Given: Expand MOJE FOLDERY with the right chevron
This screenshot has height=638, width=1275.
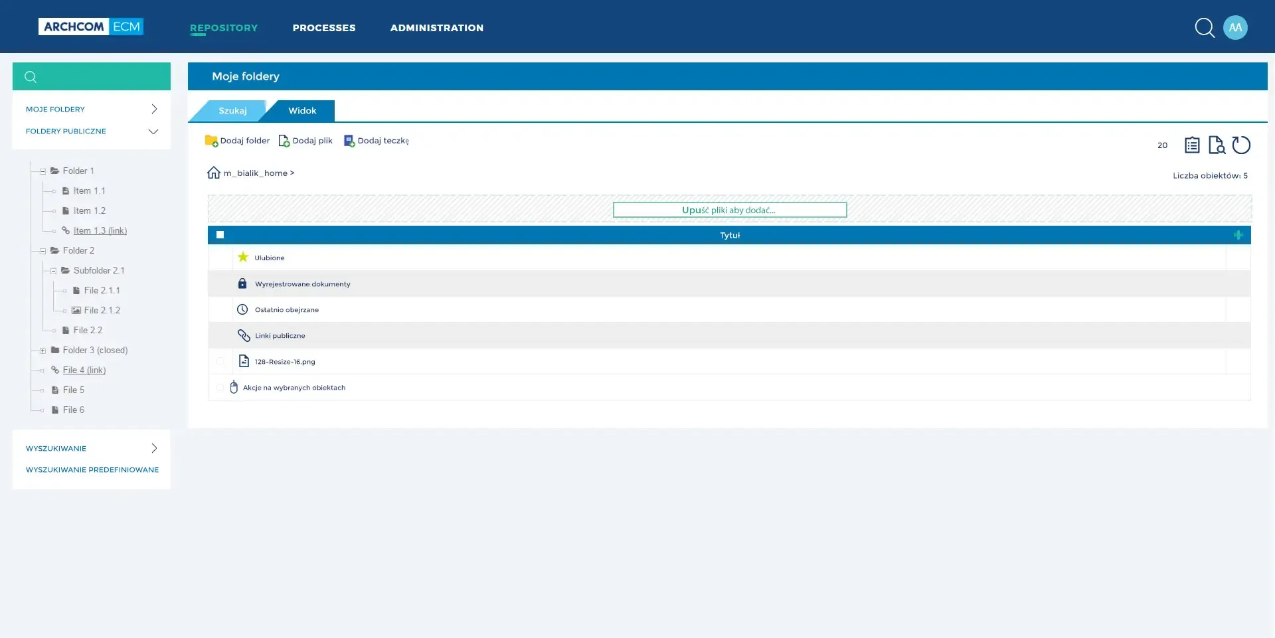Looking at the screenshot, I should [154, 109].
